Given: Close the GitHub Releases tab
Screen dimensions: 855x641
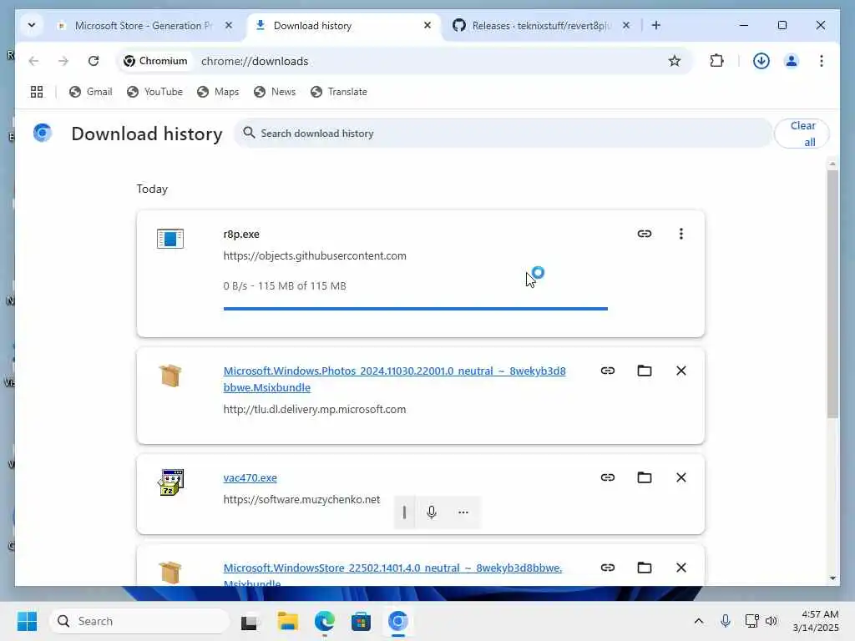Looking at the screenshot, I should pyautogui.click(x=626, y=25).
